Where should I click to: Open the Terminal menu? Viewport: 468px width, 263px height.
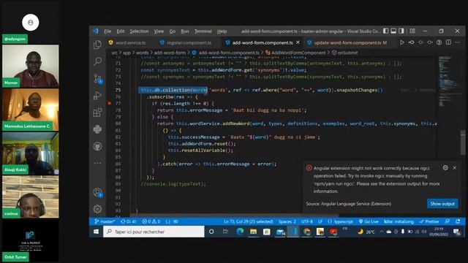tap(203, 31)
